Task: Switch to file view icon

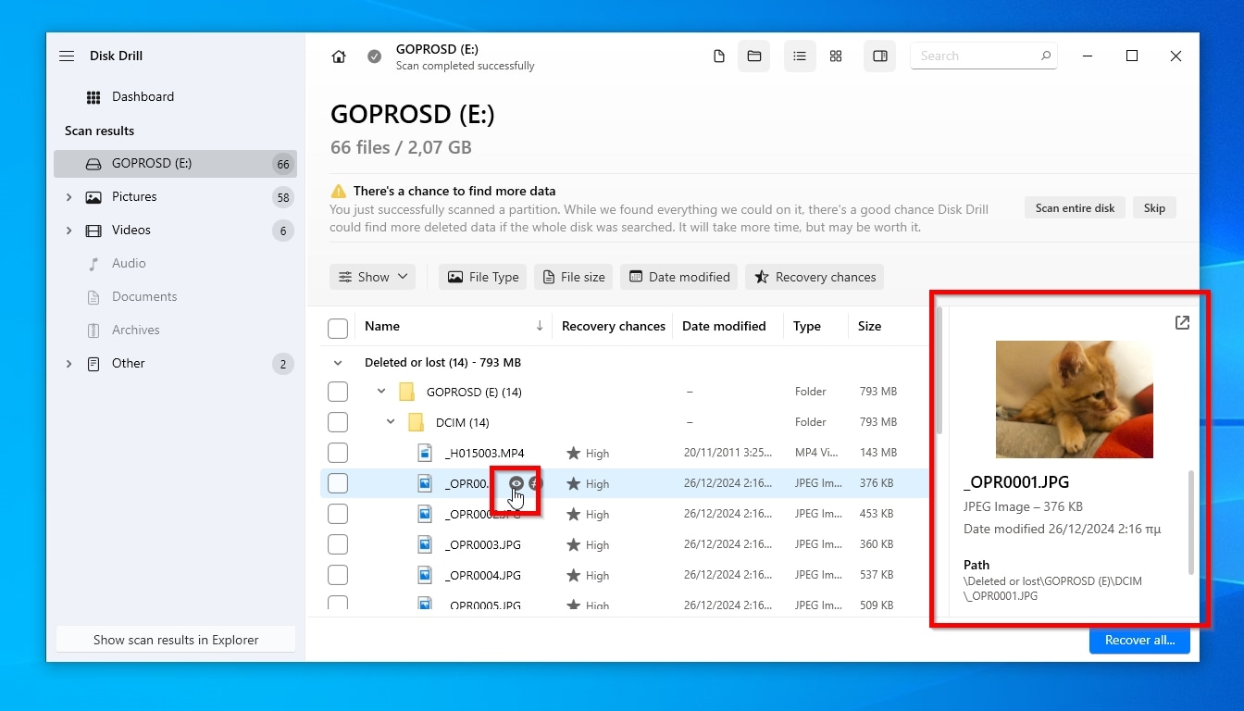Action: (x=719, y=56)
